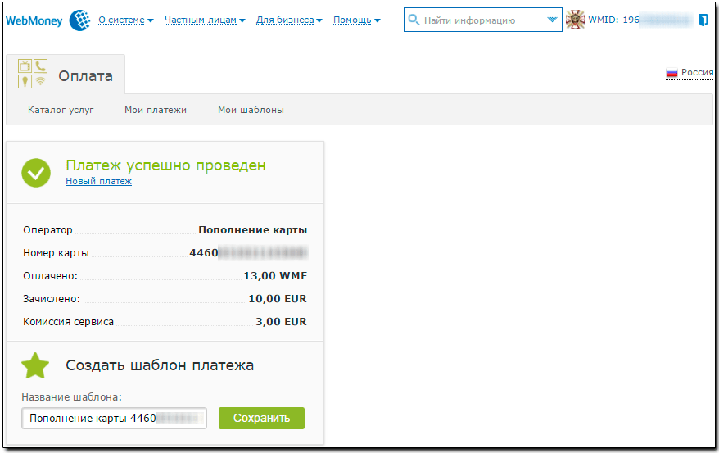Expand the Частным лицам menu

(x=204, y=20)
